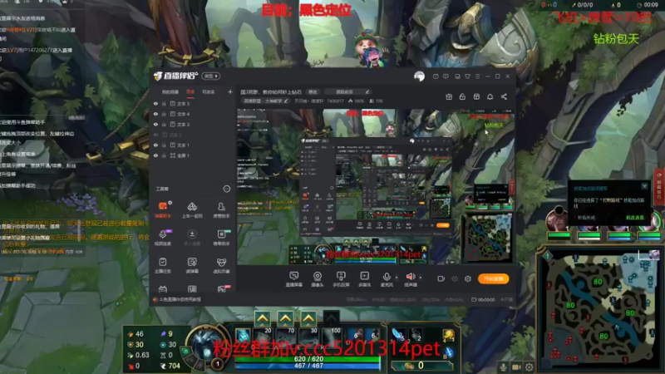Click the 修改 button beside the stream title
The width and height of the screenshot is (665, 374).
point(313,92)
